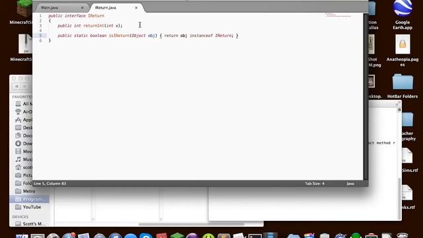The width and height of the screenshot is (423, 238).
Task: Click the Finder Back button
Action: tap(17, 87)
